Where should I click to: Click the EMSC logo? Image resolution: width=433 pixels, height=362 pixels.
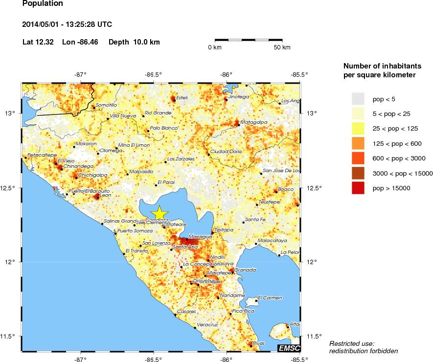click(289, 348)
